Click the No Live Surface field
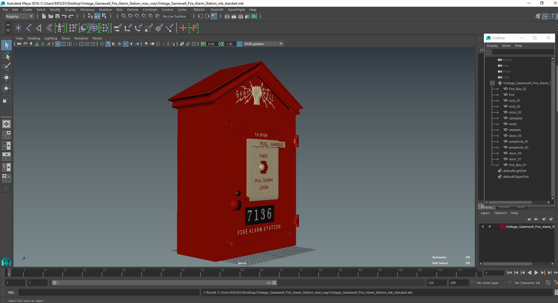 [176, 16]
